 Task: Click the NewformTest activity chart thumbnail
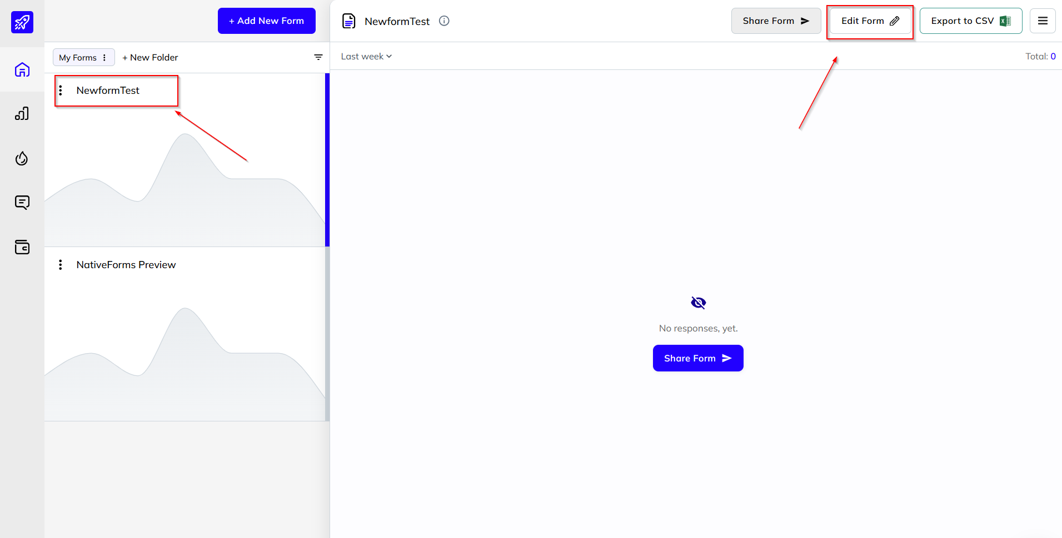185,189
